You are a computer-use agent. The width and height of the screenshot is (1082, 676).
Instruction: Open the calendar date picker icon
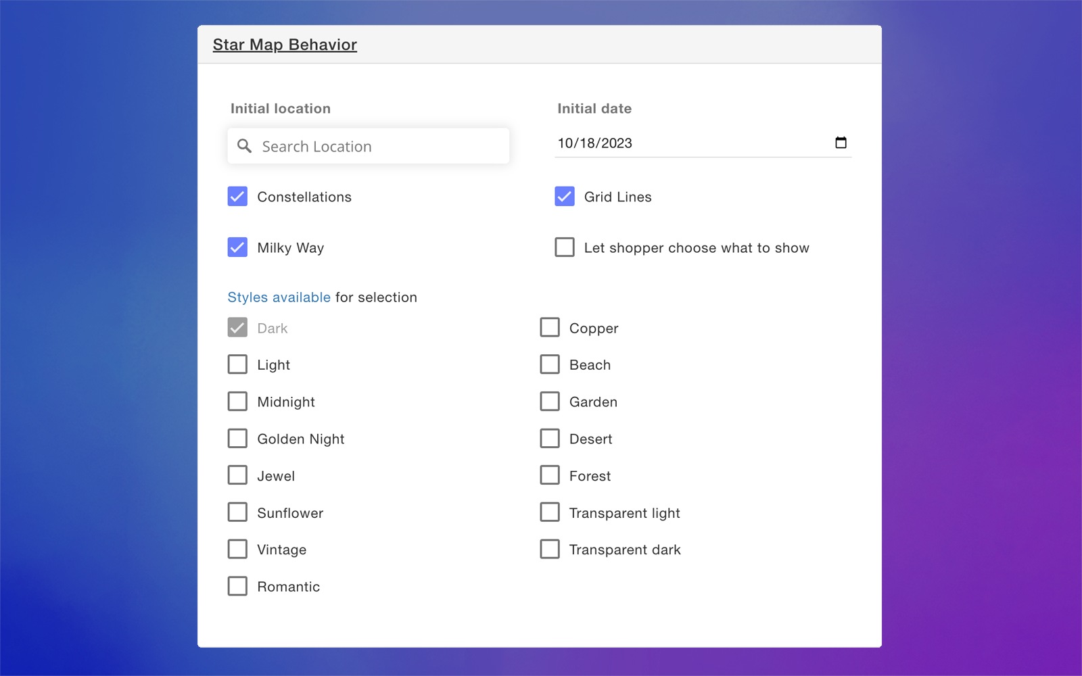(x=841, y=143)
